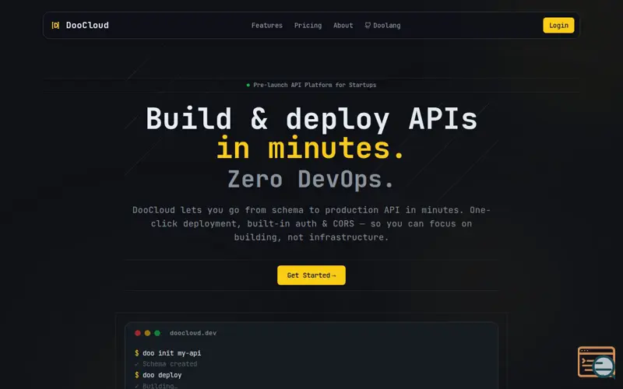Click the yellow terminal window dot
Viewport: 623px width, 389px height.
click(147, 333)
